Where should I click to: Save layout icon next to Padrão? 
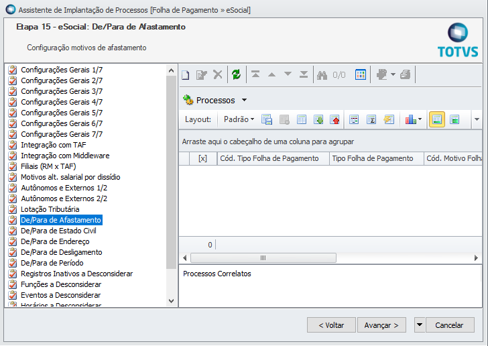[x=267, y=119]
